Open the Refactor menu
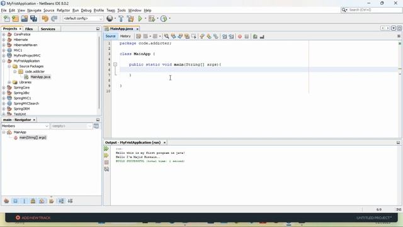Image resolution: width=403 pixels, height=227 pixels. (63, 10)
